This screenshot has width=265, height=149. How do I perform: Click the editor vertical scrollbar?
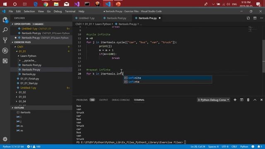pyautogui.click(x=264, y=56)
